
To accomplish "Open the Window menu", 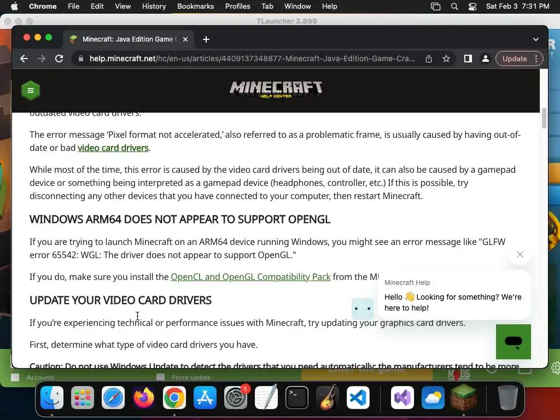I will [x=297, y=6].
